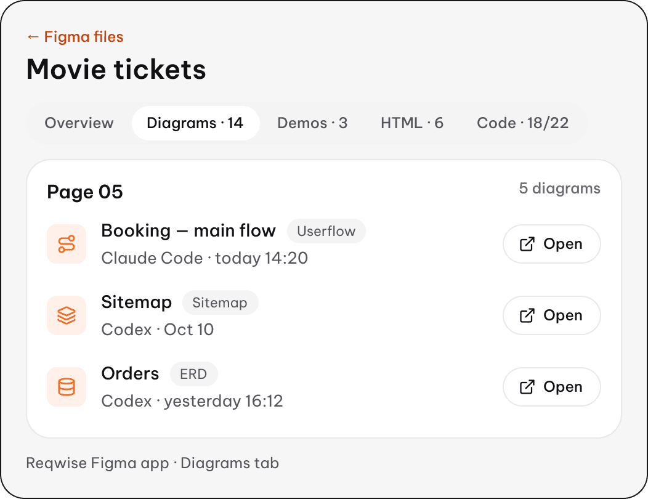Click the 'Page 05' heading
Screen dimensions: 648x499
coord(85,192)
